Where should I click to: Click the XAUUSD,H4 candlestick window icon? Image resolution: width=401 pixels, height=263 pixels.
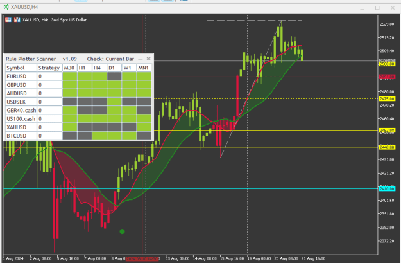(6, 7)
